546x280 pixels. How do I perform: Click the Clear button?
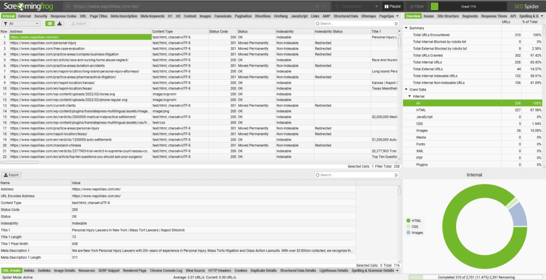[x=417, y=6]
